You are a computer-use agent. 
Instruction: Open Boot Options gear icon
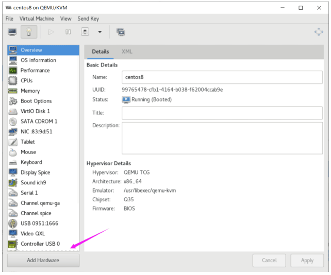[x=13, y=101]
